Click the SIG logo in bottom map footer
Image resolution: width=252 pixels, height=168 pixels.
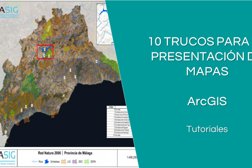pyautogui.click(x=8, y=156)
